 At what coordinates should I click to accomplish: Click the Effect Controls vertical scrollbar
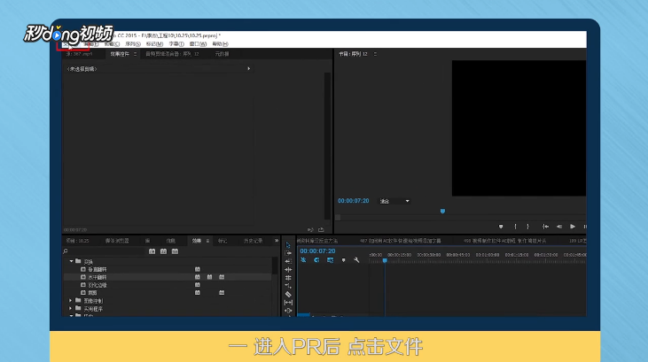click(327, 146)
